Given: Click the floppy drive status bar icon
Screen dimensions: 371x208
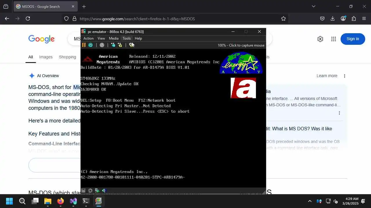Looking at the screenshot, I should [83, 191].
